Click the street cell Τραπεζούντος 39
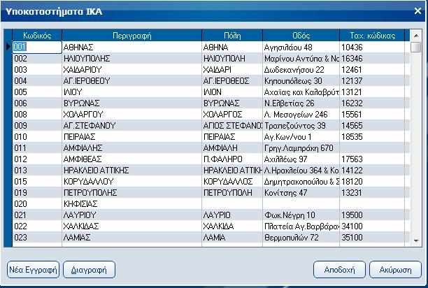 (301, 125)
